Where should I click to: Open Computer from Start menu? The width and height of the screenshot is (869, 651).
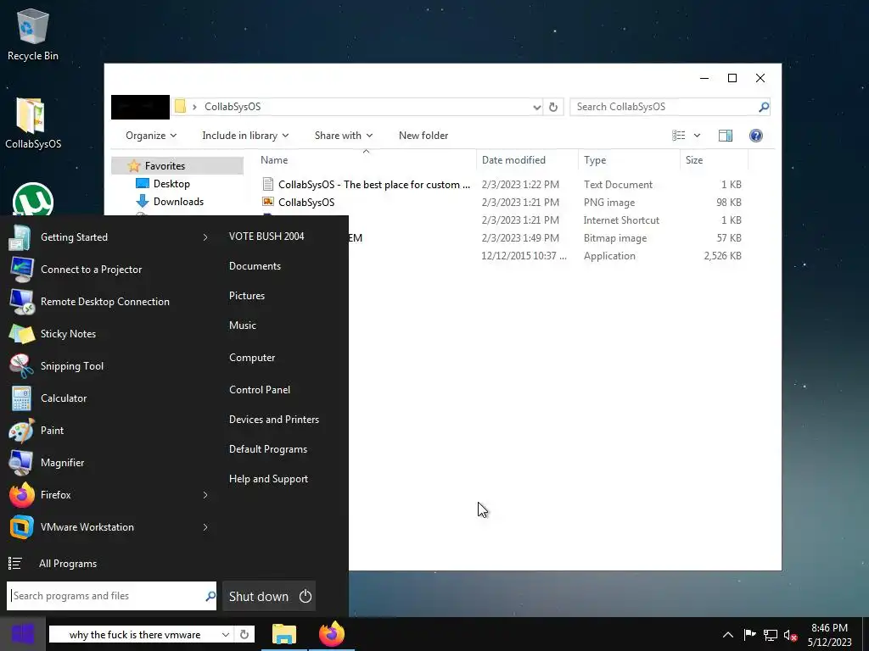tap(252, 358)
